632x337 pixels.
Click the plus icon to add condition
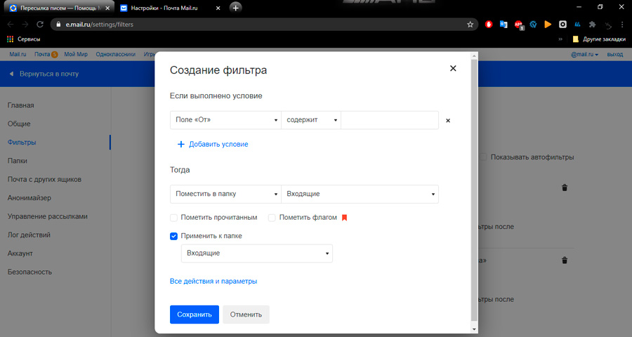click(180, 144)
